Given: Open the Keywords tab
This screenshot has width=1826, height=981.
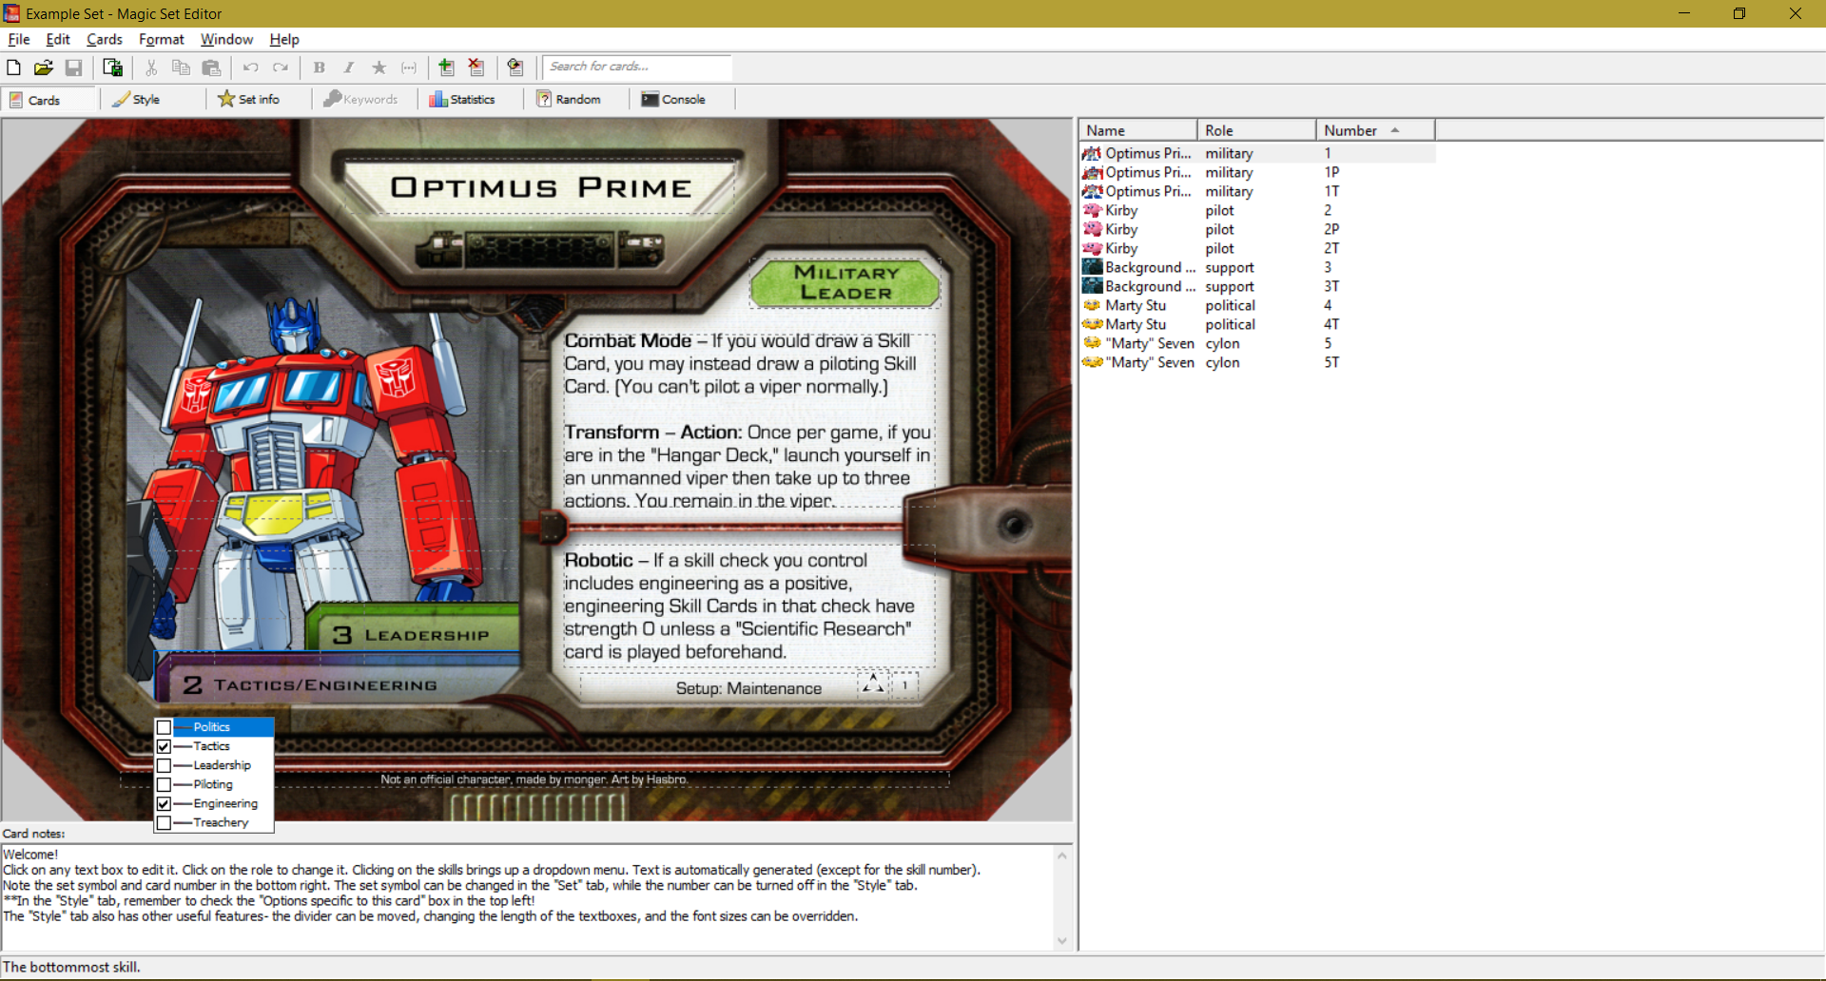Looking at the screenshot, I should 363,99.
